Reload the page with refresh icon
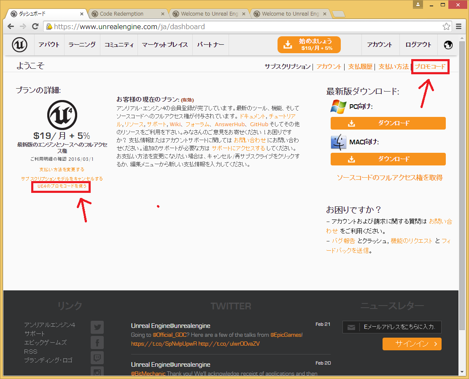The width and height of the screenshot is (469, 379). tap(35, 26)
